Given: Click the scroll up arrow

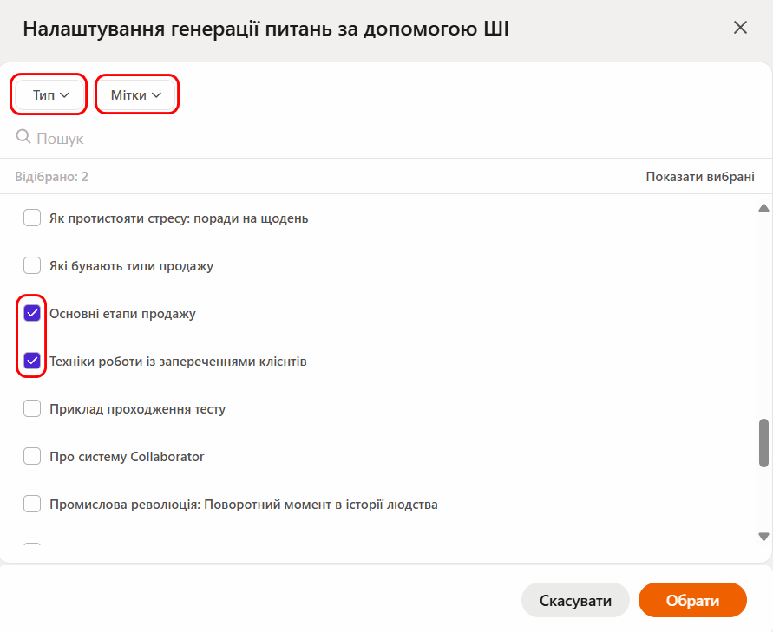Looking at the screenshot, I should (764, 208).
